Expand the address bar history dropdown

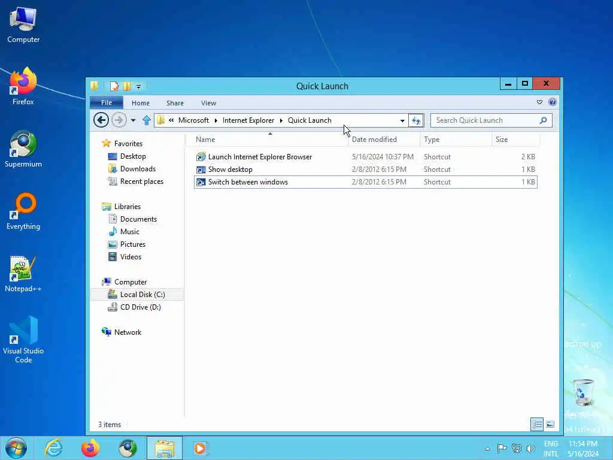point(402,120)
